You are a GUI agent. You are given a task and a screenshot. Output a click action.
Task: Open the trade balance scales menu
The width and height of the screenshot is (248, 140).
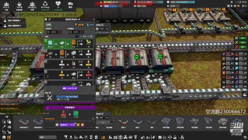170,137
